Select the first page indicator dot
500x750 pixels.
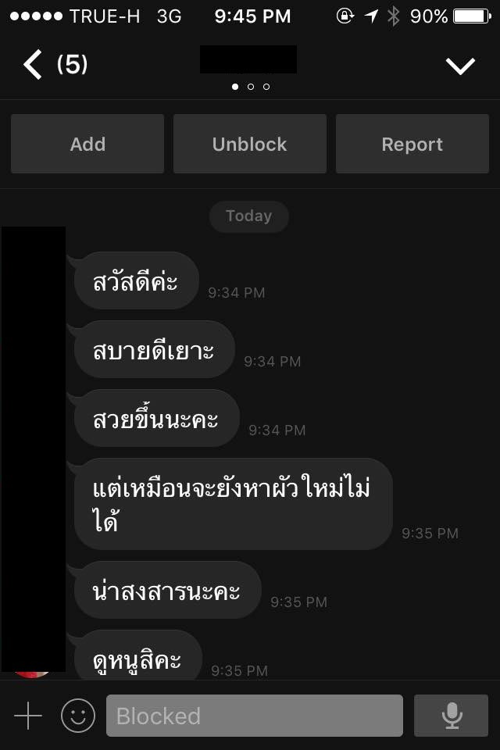pos(235,87)
